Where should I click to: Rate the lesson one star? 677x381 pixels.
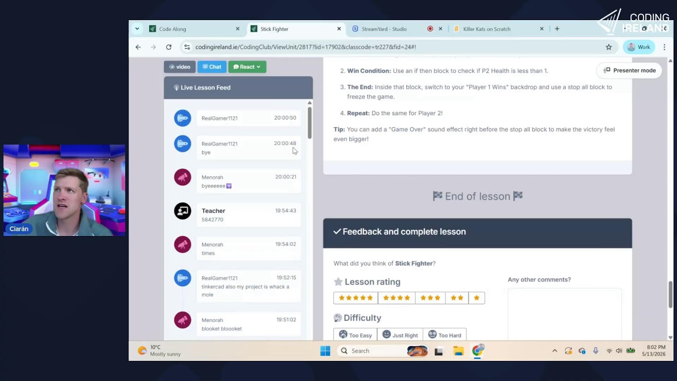coord(477,298)
